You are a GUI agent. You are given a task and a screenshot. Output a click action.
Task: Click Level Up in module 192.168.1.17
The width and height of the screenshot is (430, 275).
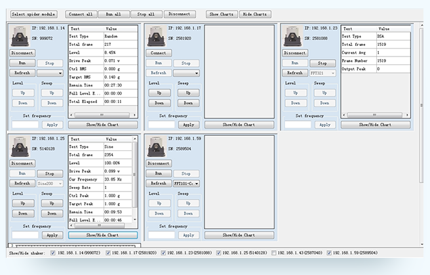pyautogui.click(x=159, y=93)
